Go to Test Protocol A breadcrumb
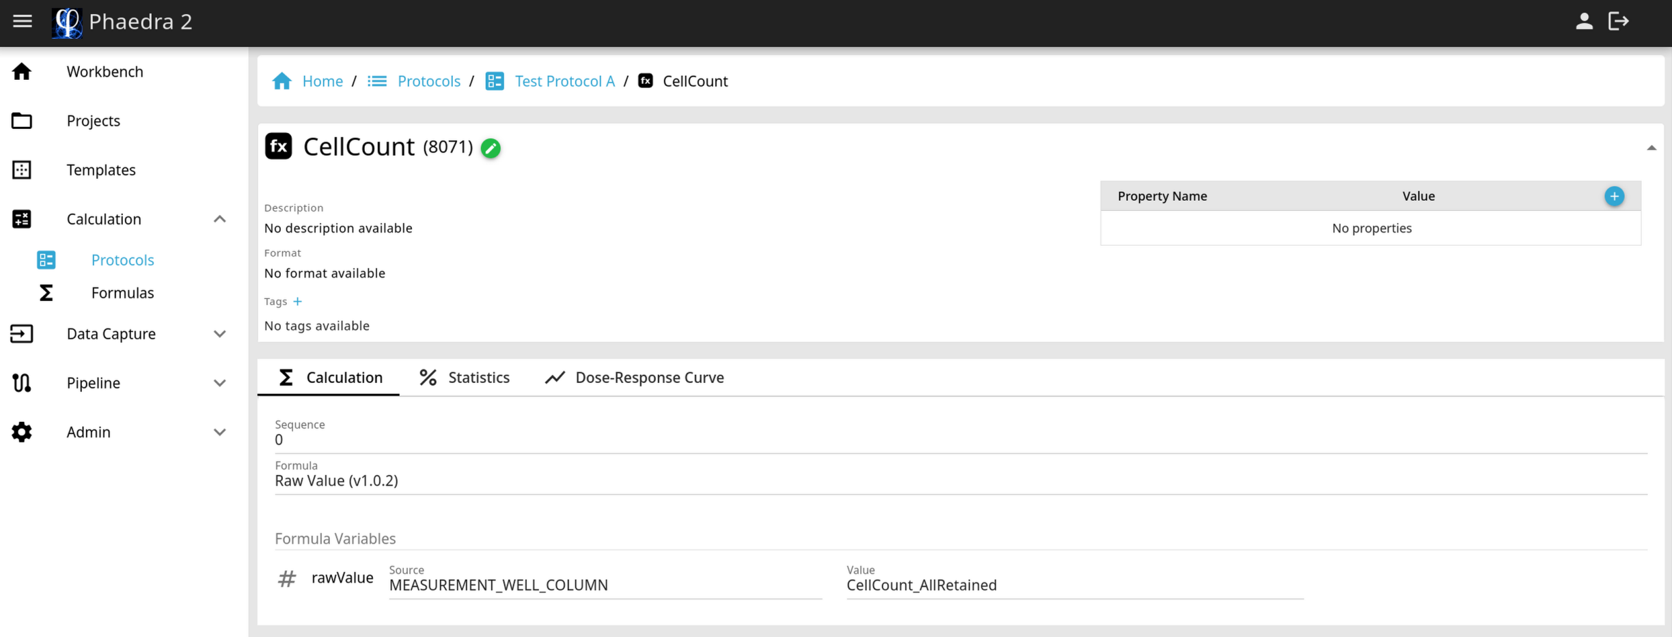The height and width of the screenshot is (637, 1672). point(564,81)
